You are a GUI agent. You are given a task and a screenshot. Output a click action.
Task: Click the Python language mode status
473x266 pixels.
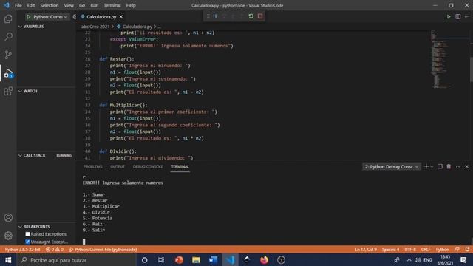(x=442, y=250)
